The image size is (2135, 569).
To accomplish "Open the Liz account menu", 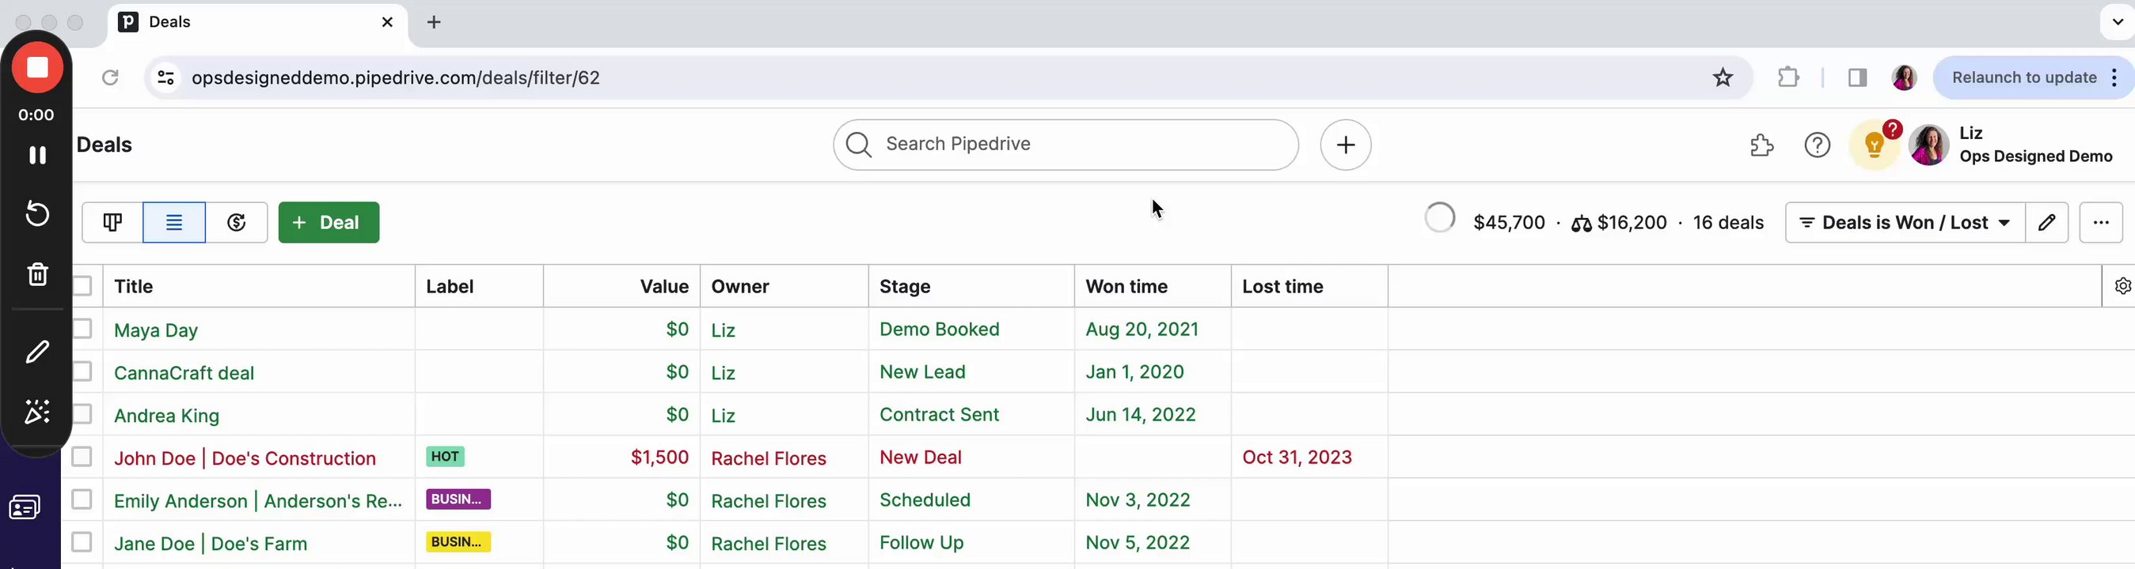I will point(2011,145).
